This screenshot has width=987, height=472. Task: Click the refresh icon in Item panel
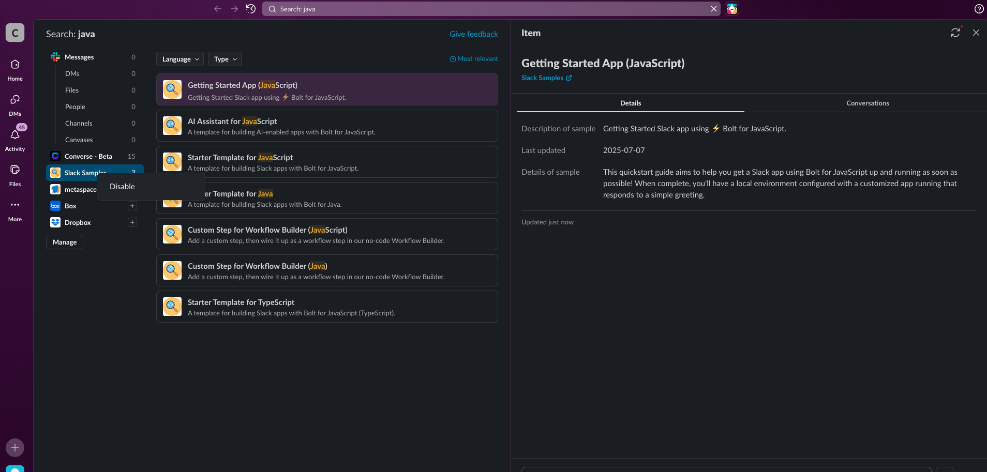955,33
